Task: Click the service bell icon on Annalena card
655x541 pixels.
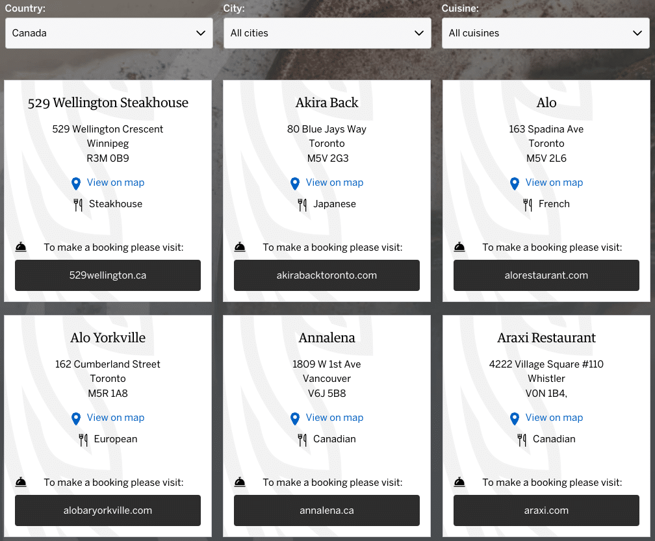Action: tap(240, 483)
